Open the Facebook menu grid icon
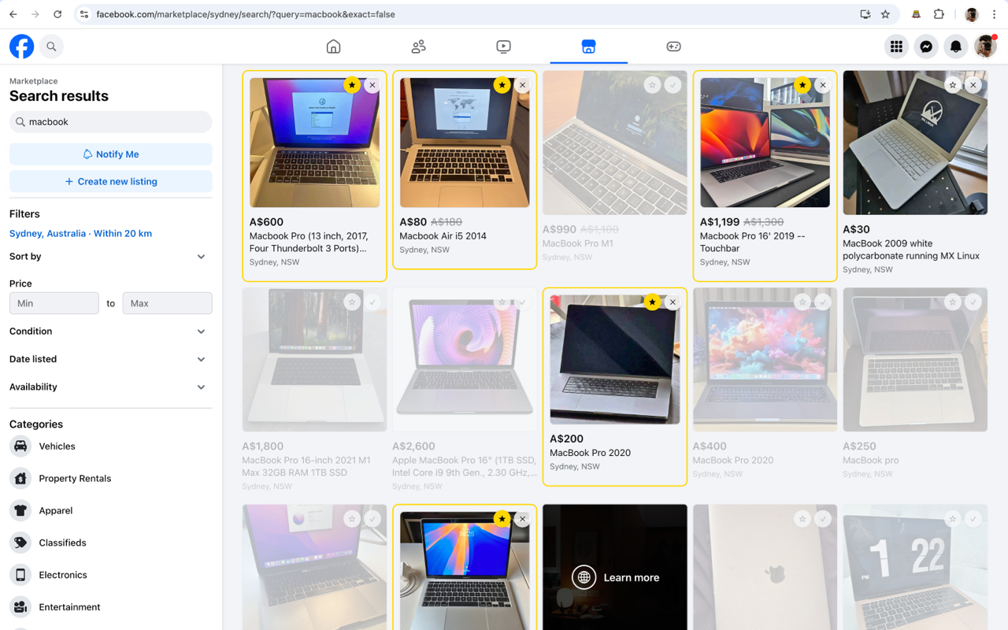1008x630 pixels. coord(896,46)
